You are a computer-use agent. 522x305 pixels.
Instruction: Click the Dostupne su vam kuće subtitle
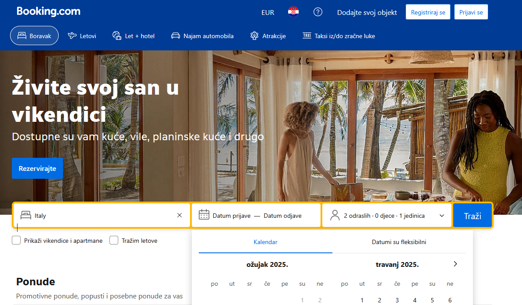(x=138, y=137)
